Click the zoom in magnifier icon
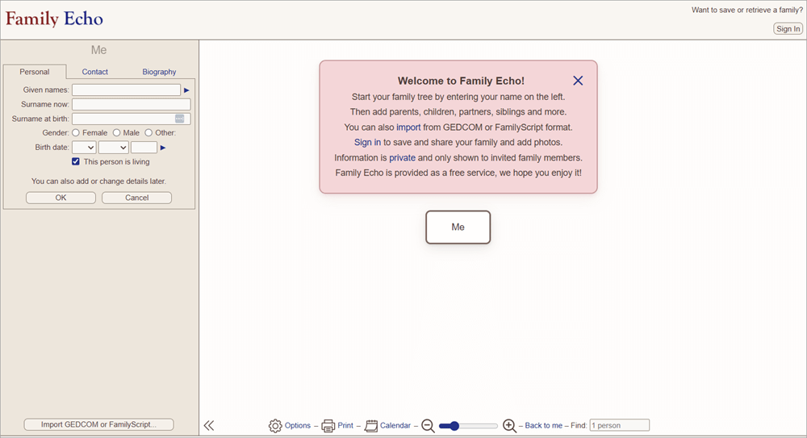807x438 pixels. click(x=509, y=426)
